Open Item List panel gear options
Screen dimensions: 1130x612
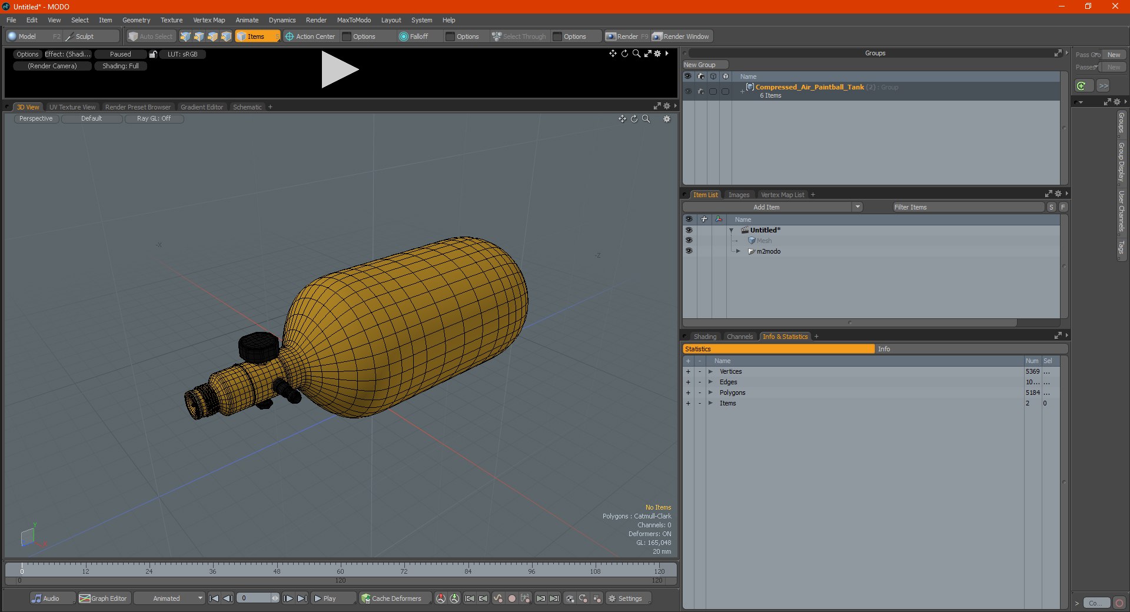click(1058, 194)
